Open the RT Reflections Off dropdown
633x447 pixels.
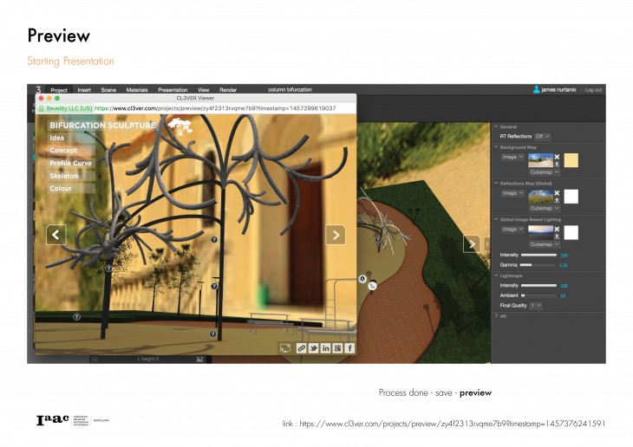(x=542, y=136)
